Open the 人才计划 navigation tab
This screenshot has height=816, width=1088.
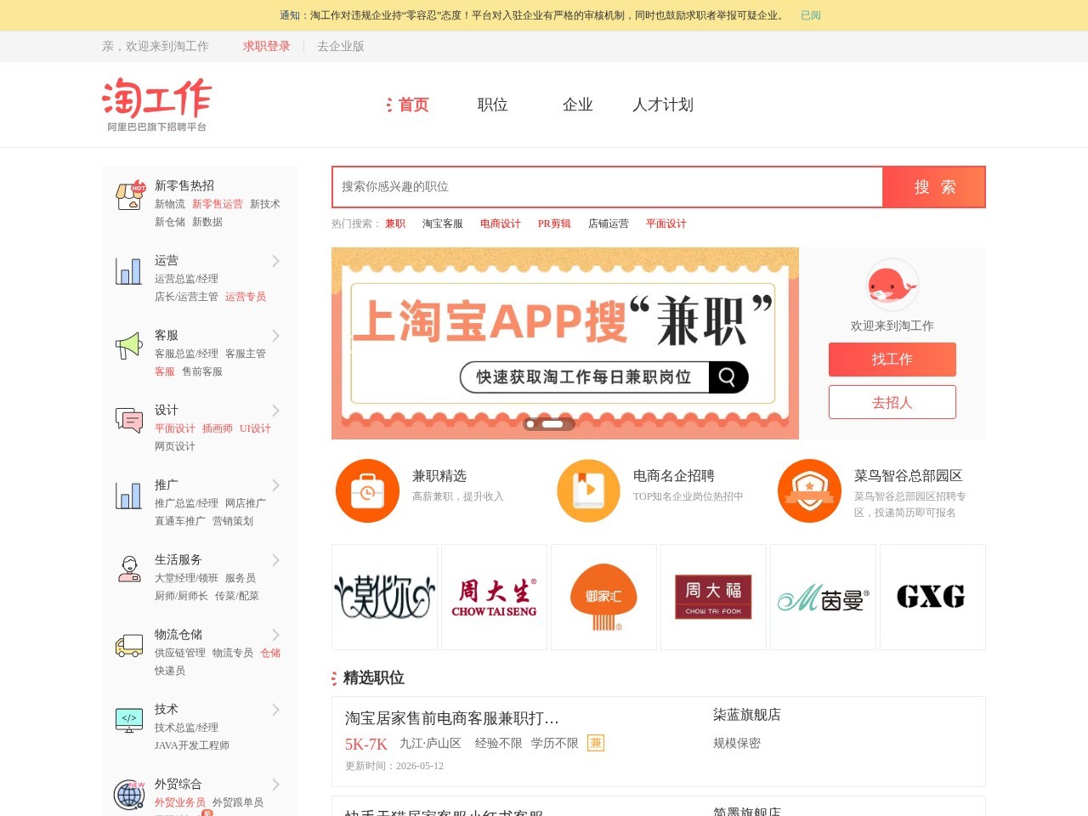pos(663,105)
